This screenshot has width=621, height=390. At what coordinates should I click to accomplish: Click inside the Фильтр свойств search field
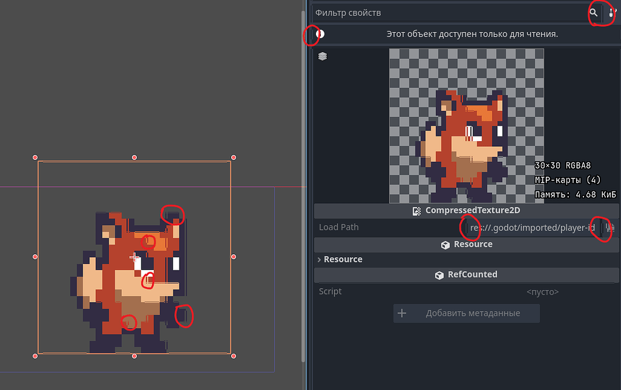click(x=425, y=12)
